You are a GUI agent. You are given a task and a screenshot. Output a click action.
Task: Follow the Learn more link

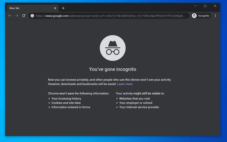(125, 84)
